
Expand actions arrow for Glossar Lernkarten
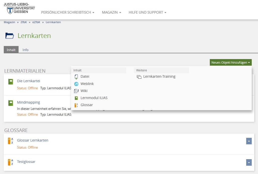[x=249, y=141]
